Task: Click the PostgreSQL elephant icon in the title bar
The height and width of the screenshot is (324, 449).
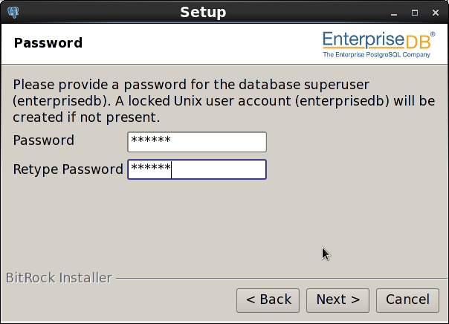Action: pos(13,13)
